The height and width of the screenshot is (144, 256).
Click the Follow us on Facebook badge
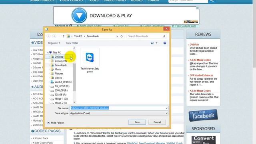203,116
